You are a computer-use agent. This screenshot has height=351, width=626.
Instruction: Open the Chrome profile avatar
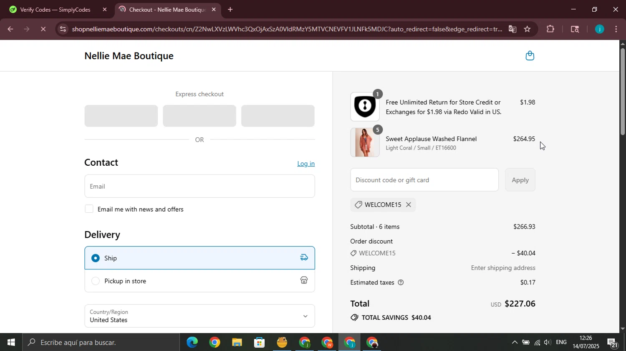[x=599, y=29]
